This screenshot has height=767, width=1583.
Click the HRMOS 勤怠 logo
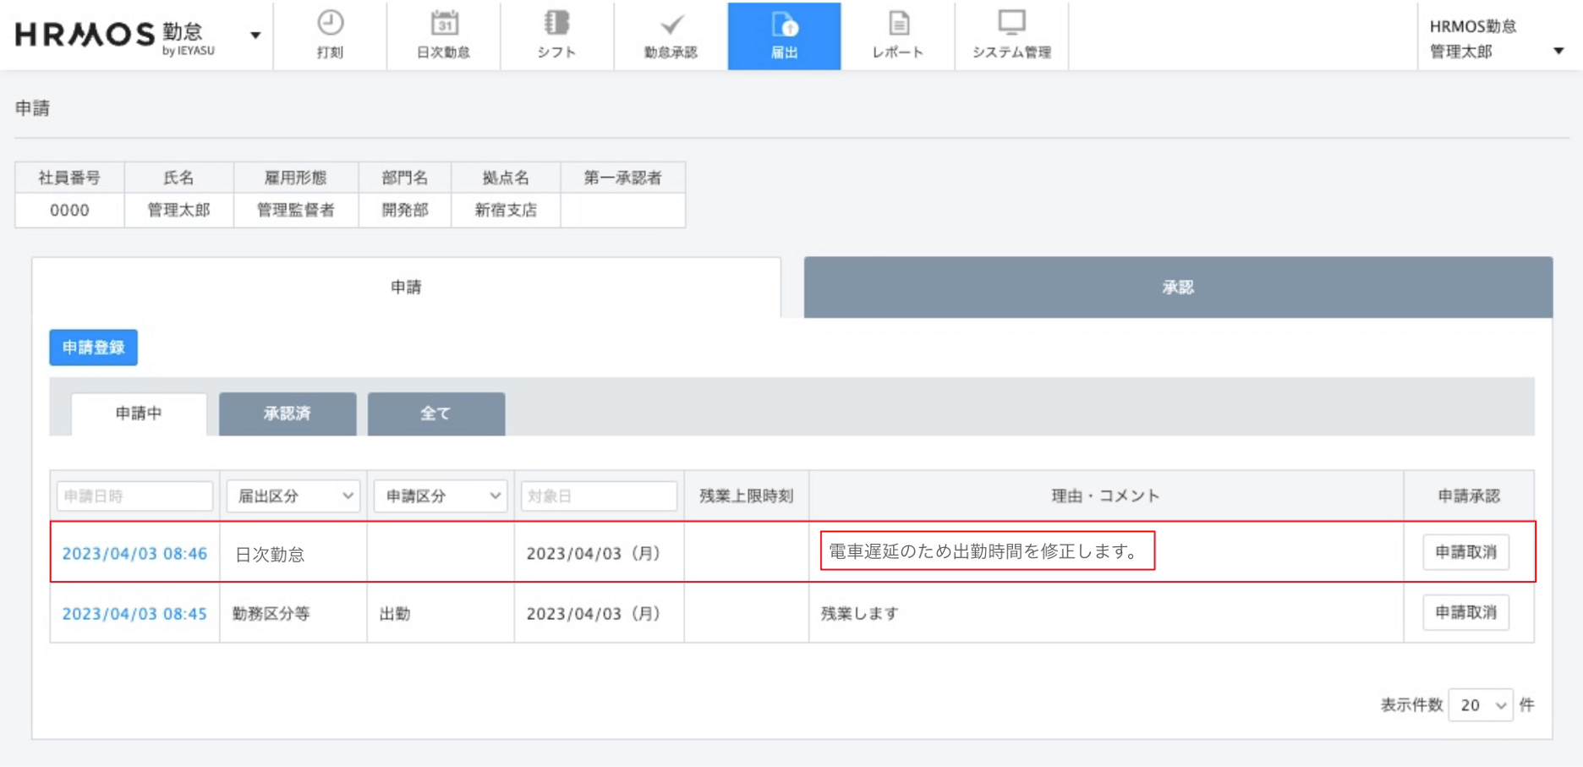coord(115,36)
